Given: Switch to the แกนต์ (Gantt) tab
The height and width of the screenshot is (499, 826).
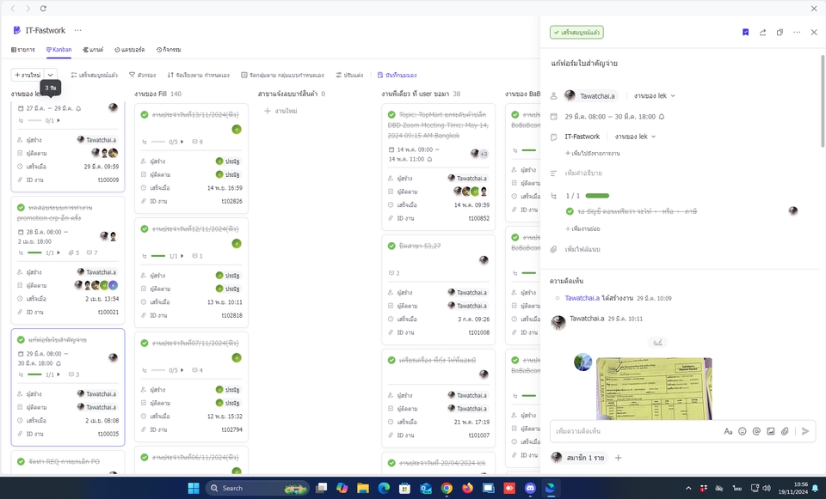Looking at the screenshot, I should (x=93, y=50).
